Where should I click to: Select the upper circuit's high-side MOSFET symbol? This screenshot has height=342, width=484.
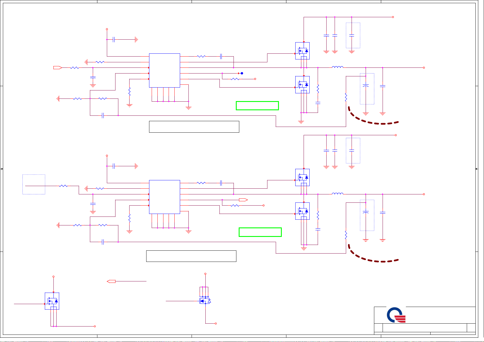(x=302, y=51)
